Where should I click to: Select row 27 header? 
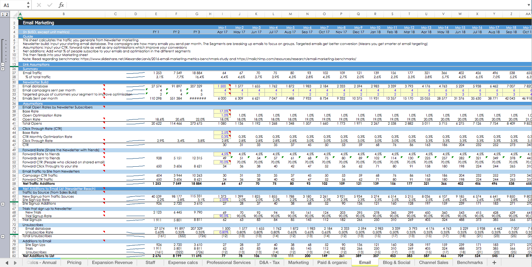(14, 73)
